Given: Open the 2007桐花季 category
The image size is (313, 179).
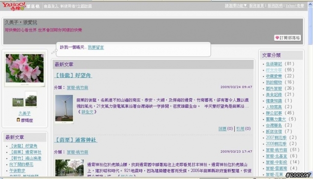Looking at the screenshot, I should (x=276, y=138).
